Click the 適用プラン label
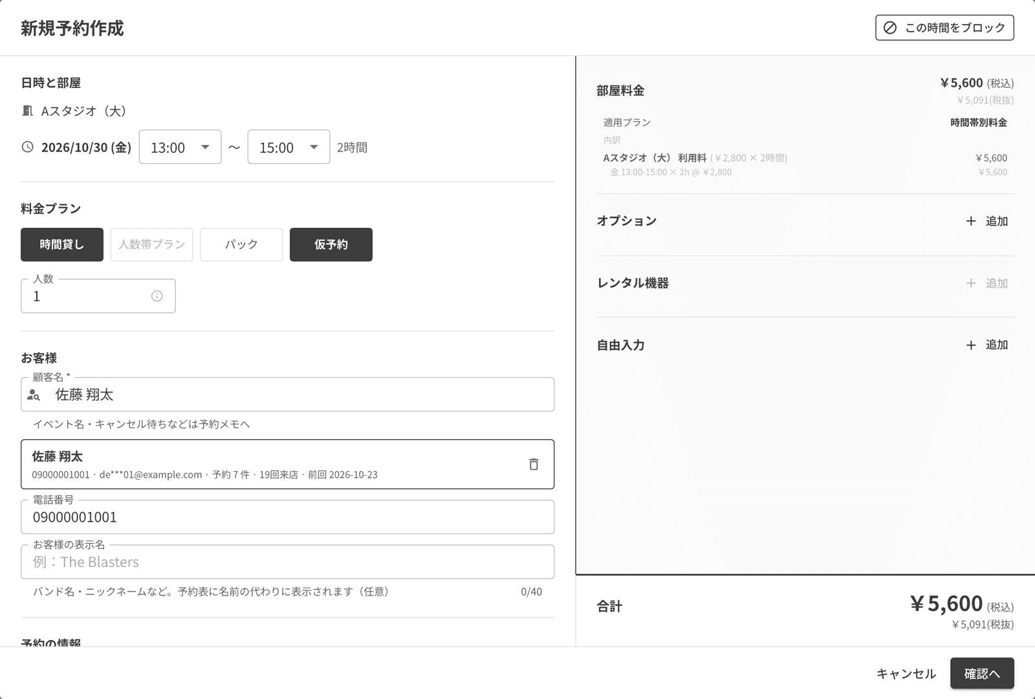The image size is (1035, 699). [627, 122]
